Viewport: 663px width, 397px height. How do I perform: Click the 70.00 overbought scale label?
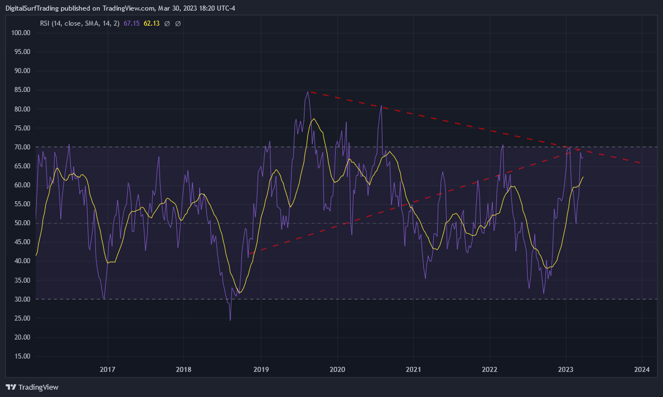pos(22,147)
